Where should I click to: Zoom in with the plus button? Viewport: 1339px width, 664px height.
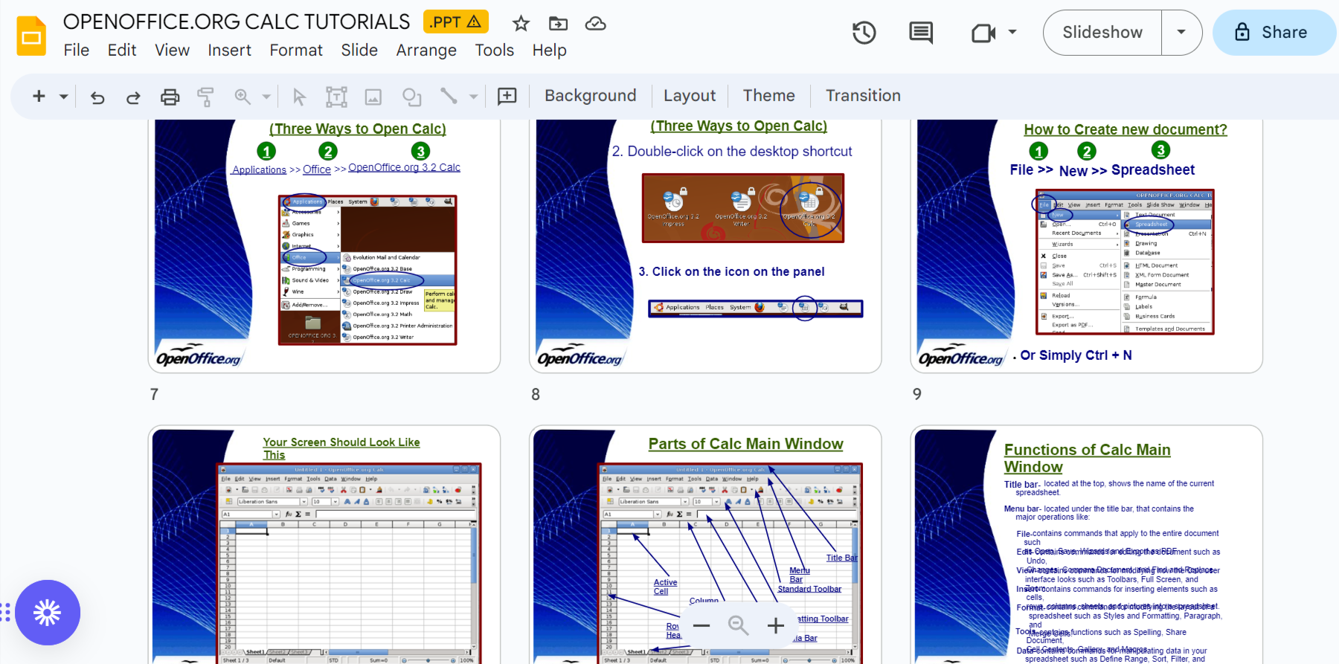(x=776, y=625)
